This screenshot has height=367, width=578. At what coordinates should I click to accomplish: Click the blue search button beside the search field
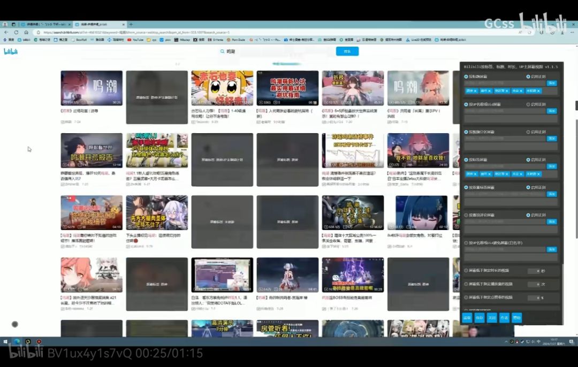pyautogui.click(x=347, y=51)
